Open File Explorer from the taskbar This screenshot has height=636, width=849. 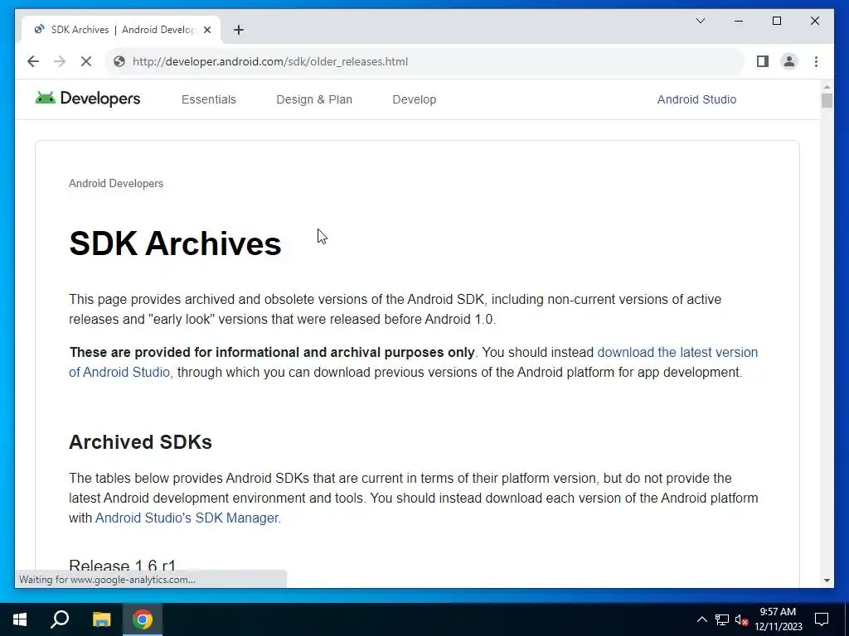[x=101, y=619]
